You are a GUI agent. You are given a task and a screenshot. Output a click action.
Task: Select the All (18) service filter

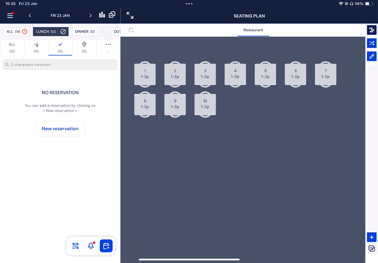tap(16, 32)
